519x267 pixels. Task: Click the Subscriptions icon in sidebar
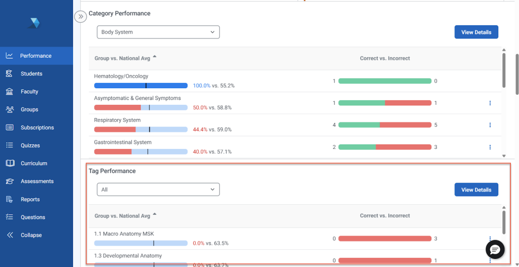pos(9,128)
